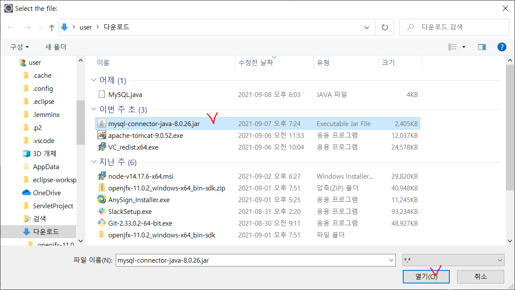Select user in the navigation tree
This screenshot has height=290, width=515.
click(x=35, y=63)
